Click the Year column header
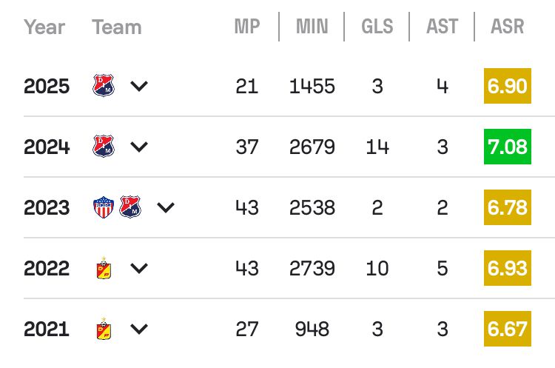Viewport: 555px width, 368px height. (x=44, y=27)
